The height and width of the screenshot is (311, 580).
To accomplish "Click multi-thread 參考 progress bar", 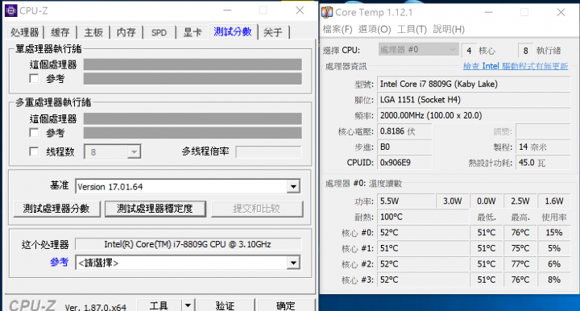I will [x=193, y=133].
